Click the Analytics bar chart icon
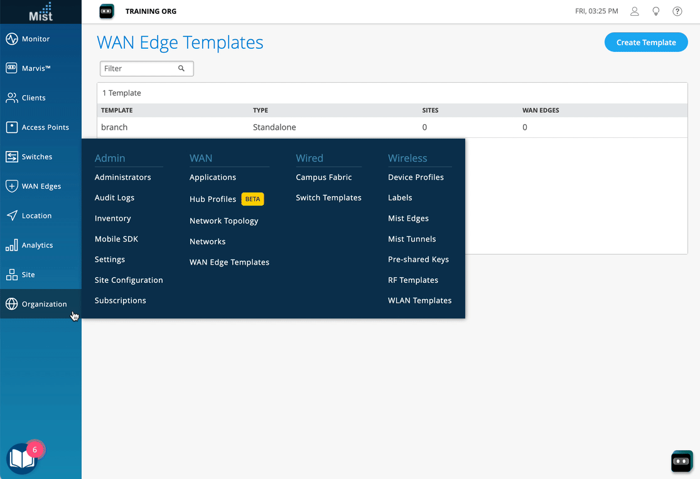The width and height of the screenshot is (700, 479). tap(12, 245)
